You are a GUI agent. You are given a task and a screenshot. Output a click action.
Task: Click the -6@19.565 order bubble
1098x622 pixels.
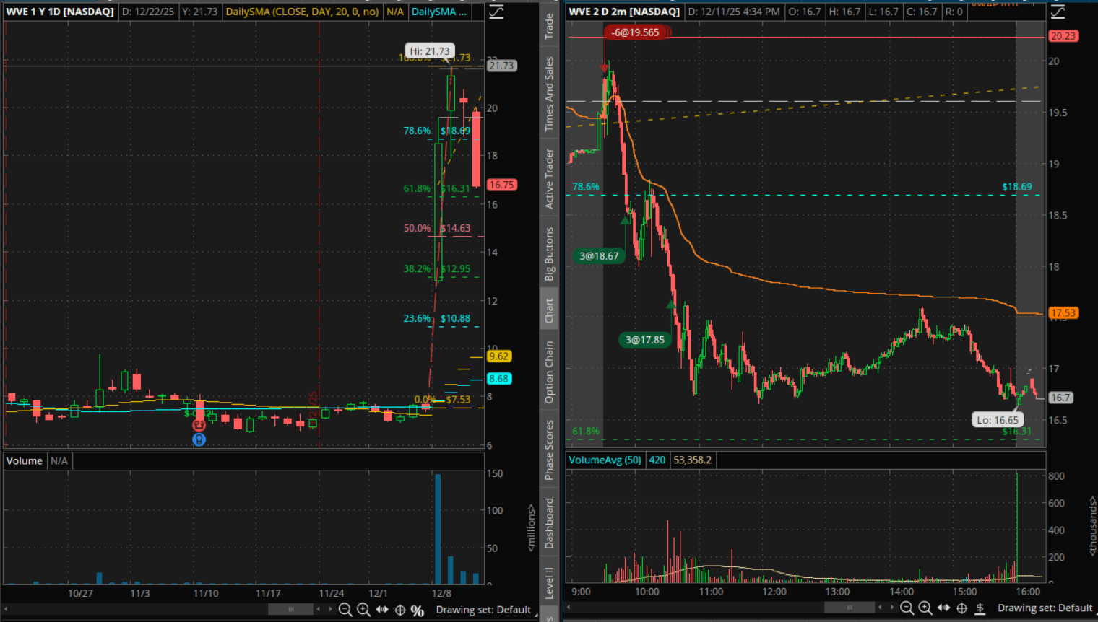click(x=636, y=32)
